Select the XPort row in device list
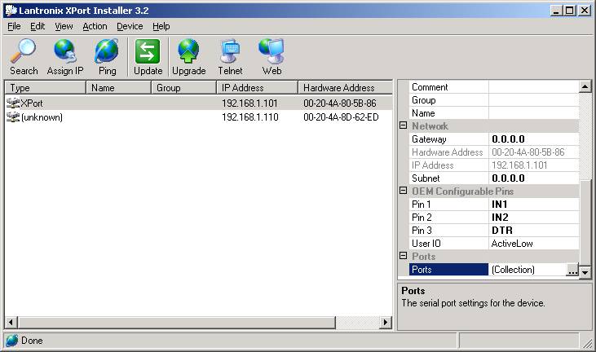The width and height of the screenshot is (596, 352). (198, 103)
